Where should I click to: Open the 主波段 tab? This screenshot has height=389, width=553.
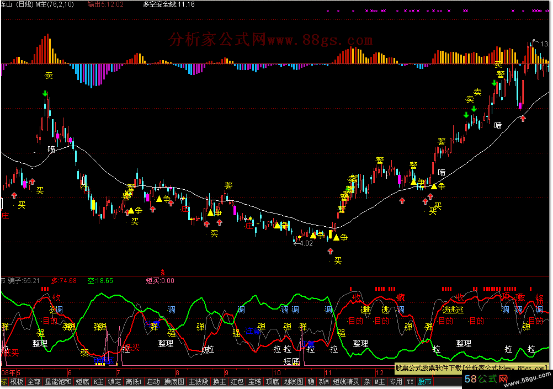pos(199,382)
